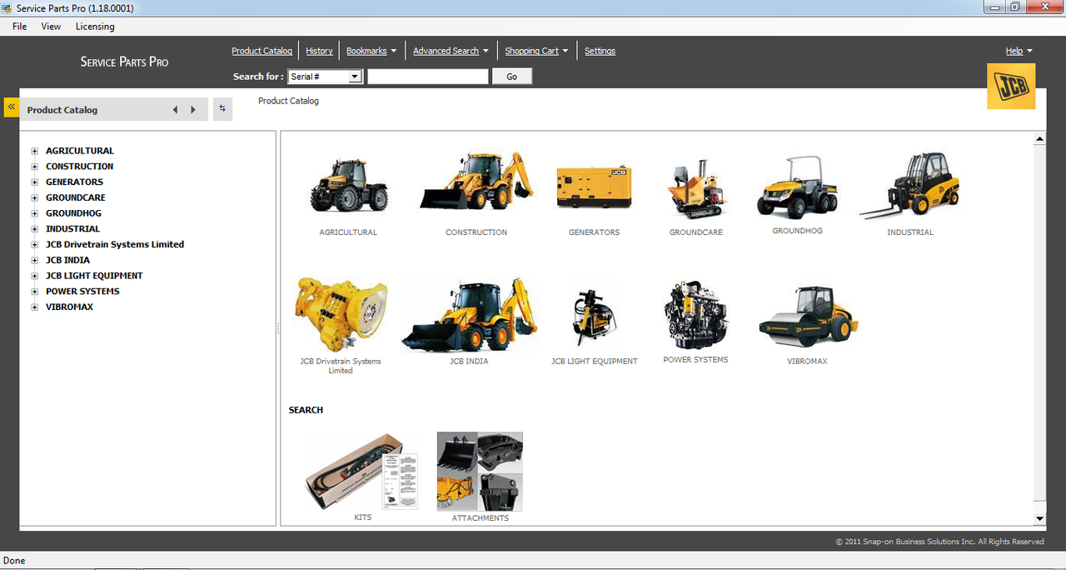Select VIBROMAX in the tree list
This screenshot has height=570, width=1066.
tap(69, 307)
